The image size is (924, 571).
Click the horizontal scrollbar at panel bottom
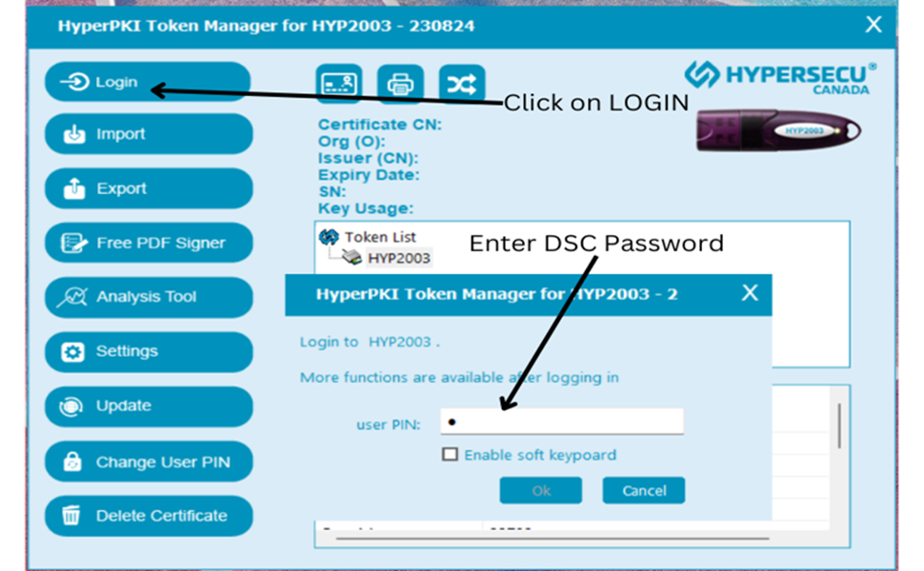[x=552, y=538]
